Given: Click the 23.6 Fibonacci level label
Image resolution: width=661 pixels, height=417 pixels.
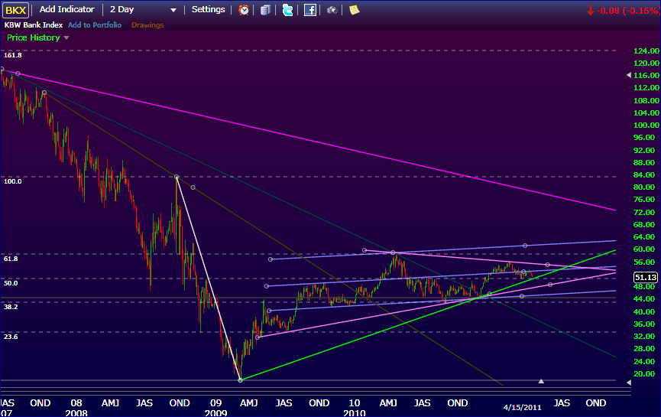Looking at the screenshot, I should [11, 337].
